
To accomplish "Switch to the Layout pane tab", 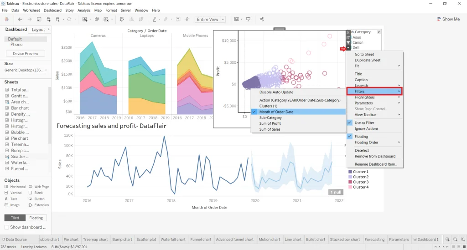I will tap(38, 30).
